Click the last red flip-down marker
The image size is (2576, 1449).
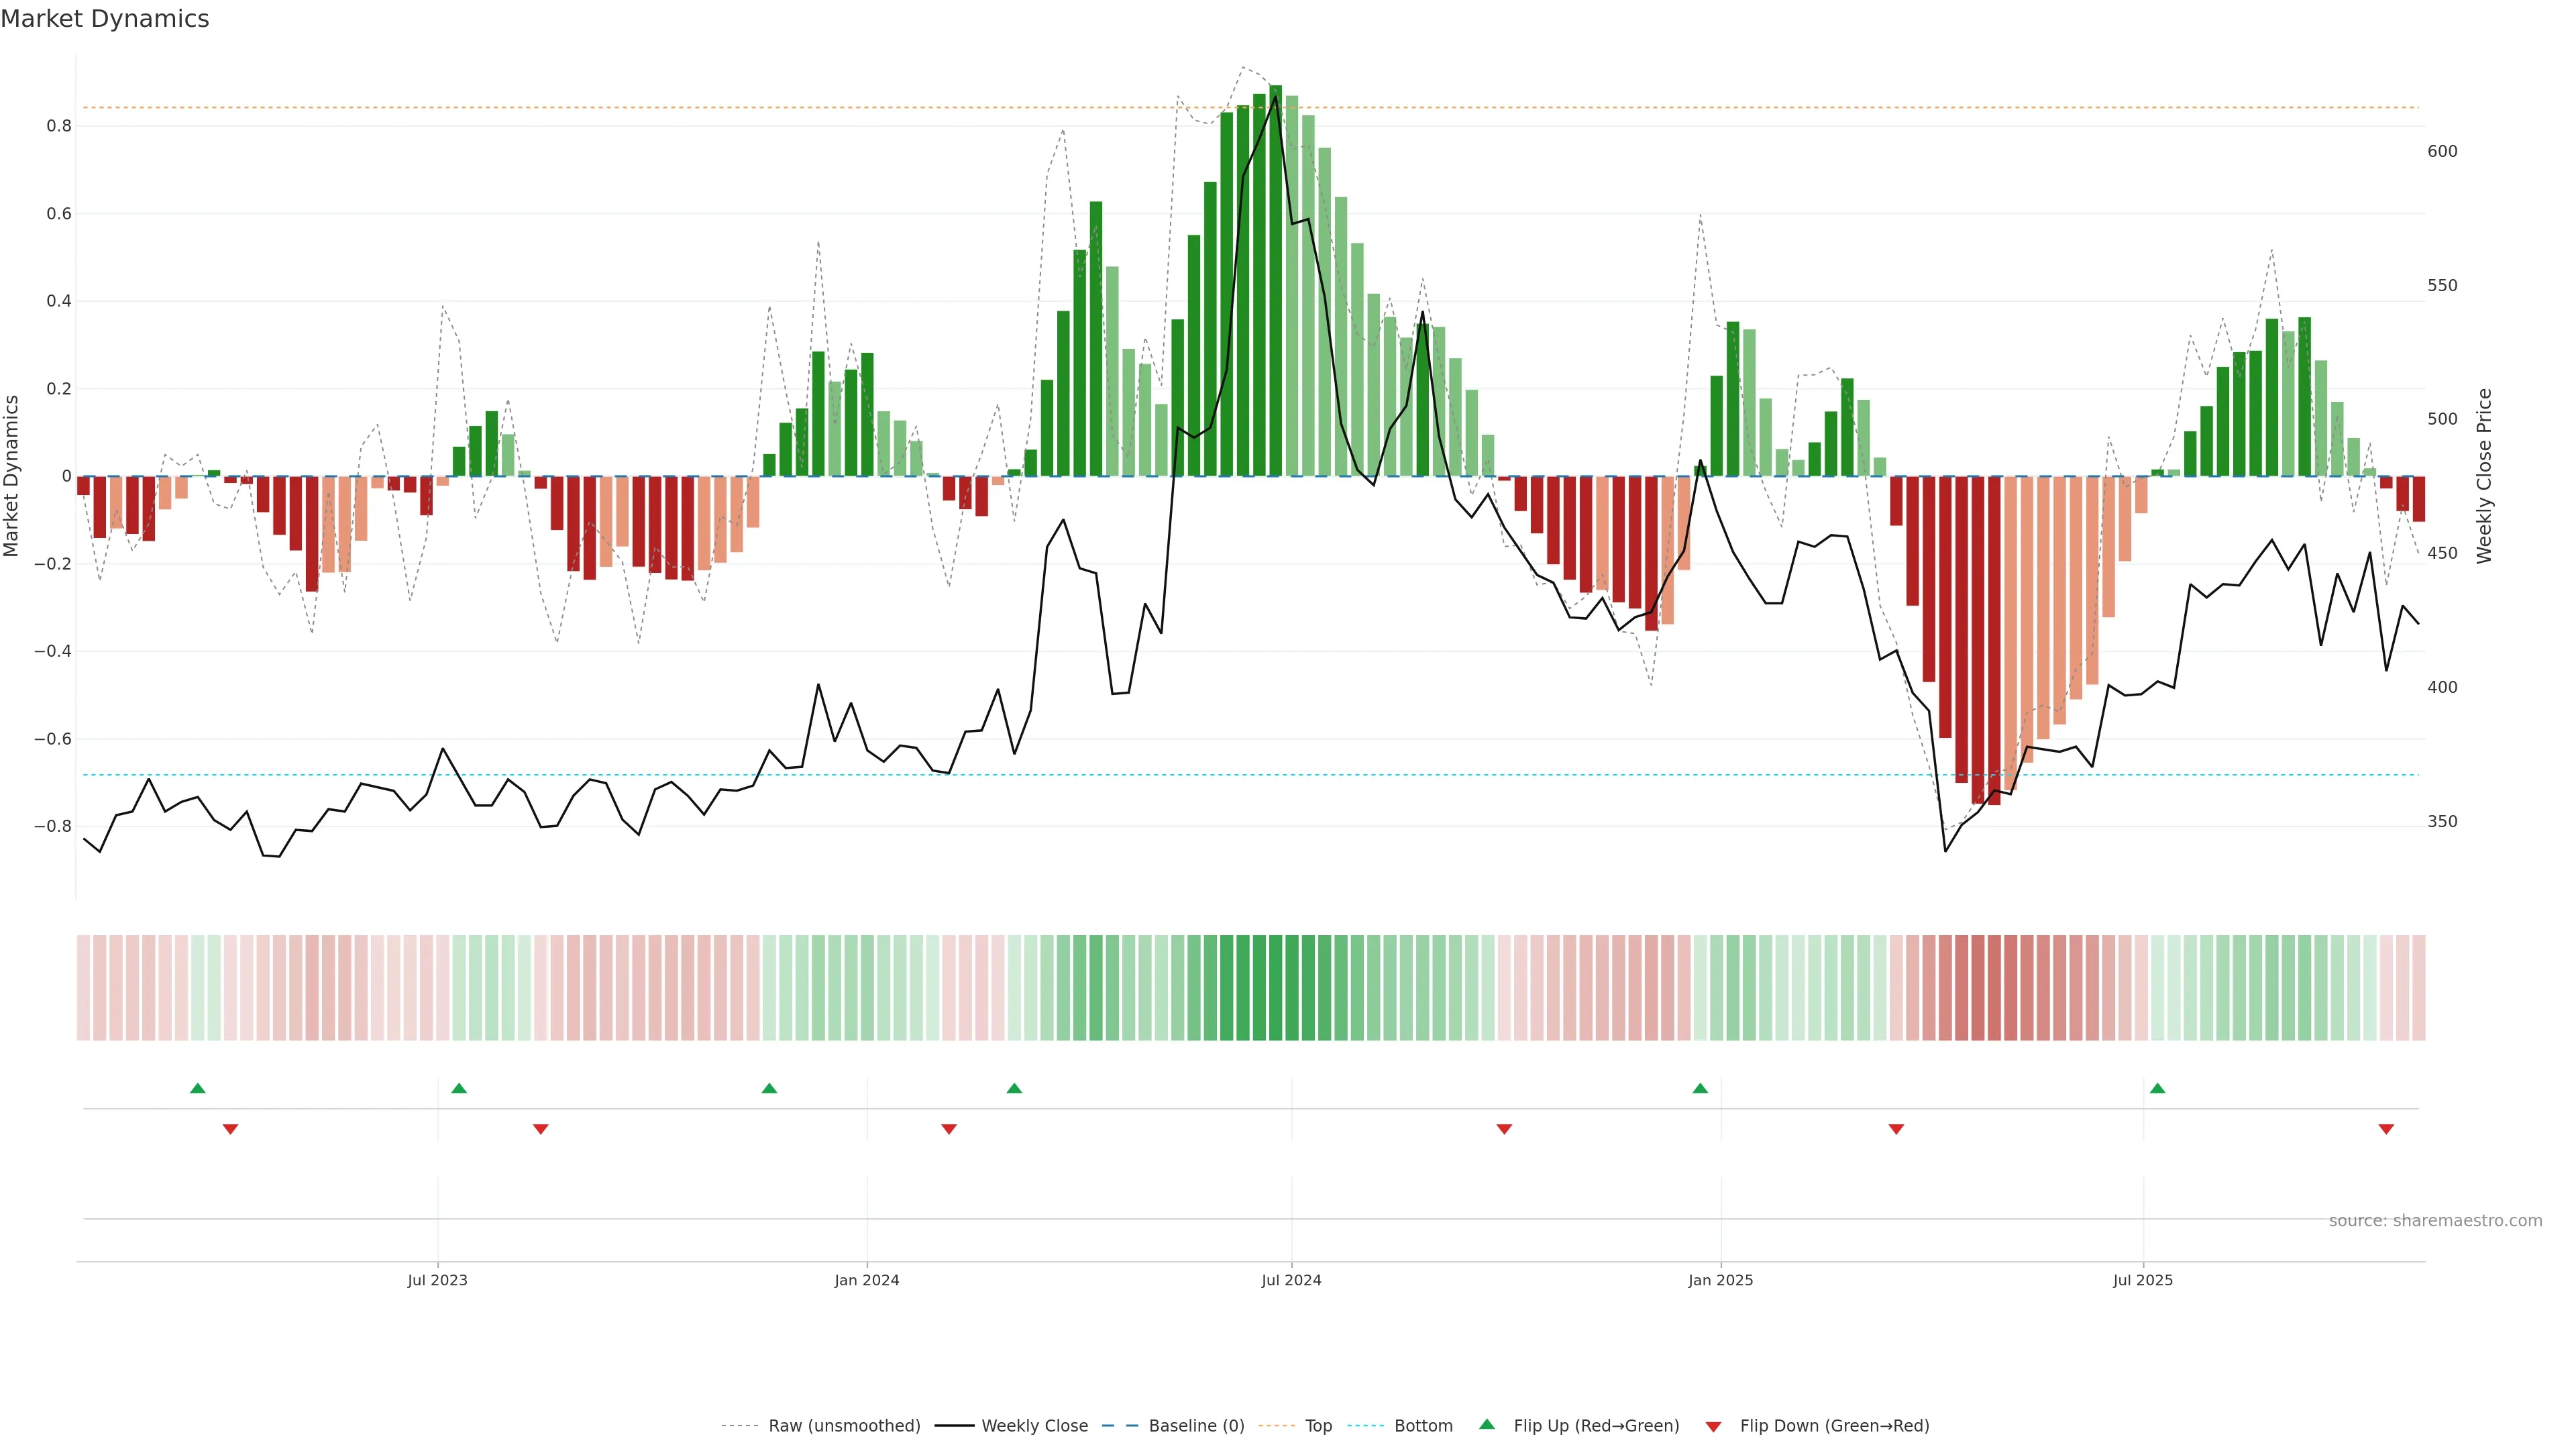tap(2386, 1129)
